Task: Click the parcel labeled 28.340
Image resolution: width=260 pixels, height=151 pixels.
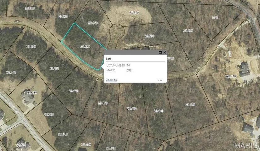Action: click(x=63, y=134)
